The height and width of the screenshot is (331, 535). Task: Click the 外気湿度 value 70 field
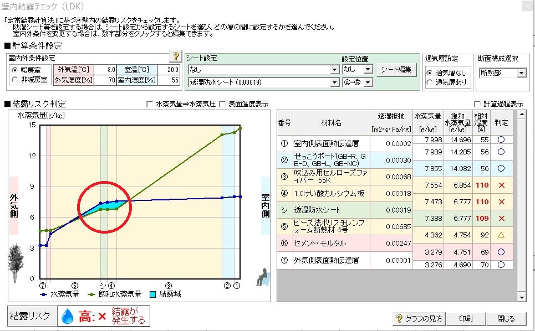pos(105,80)
